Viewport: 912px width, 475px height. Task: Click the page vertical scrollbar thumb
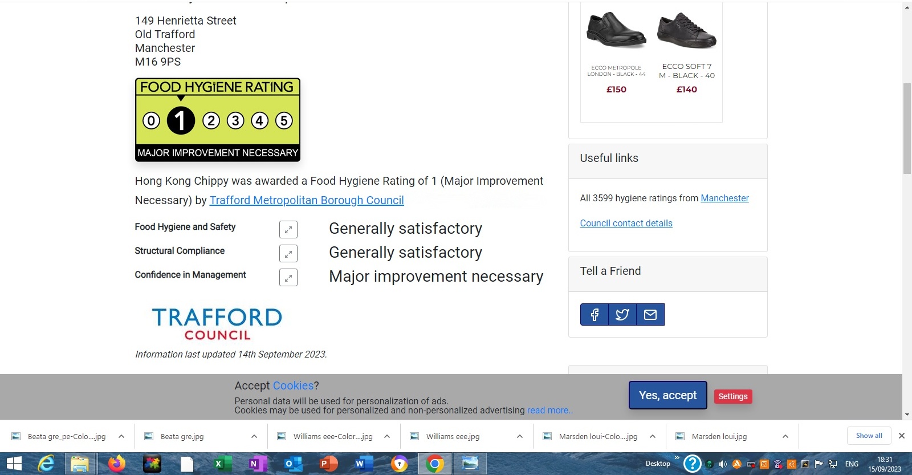(x=907, y=128)
